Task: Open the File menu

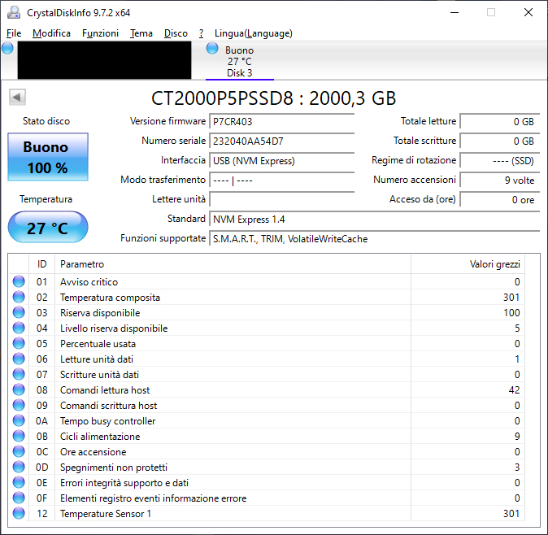Action: [14, 33]
